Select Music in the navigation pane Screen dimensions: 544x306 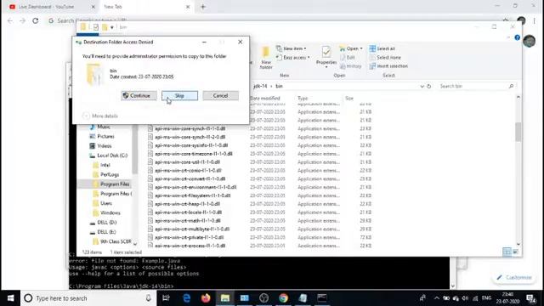[x=100, y=127]
